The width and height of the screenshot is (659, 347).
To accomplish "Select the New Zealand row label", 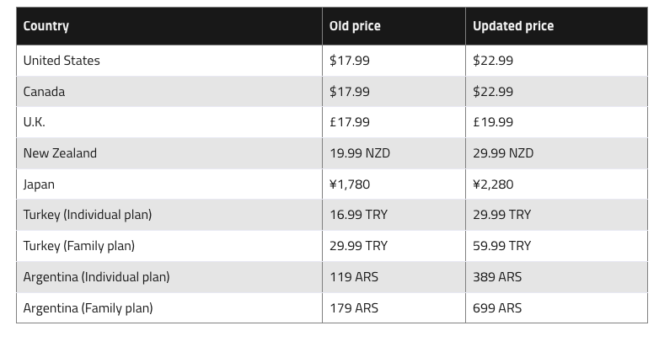I will [169, 153].
